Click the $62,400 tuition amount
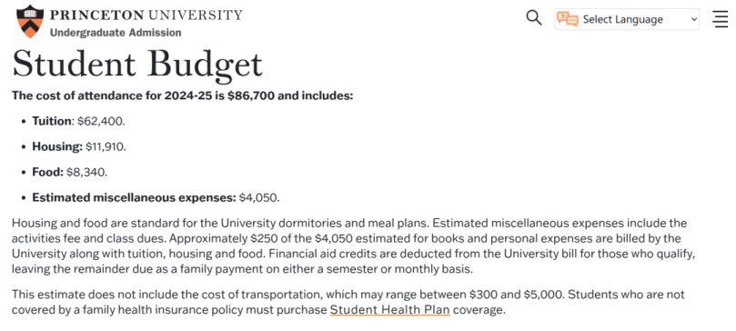 pos(101,122)
